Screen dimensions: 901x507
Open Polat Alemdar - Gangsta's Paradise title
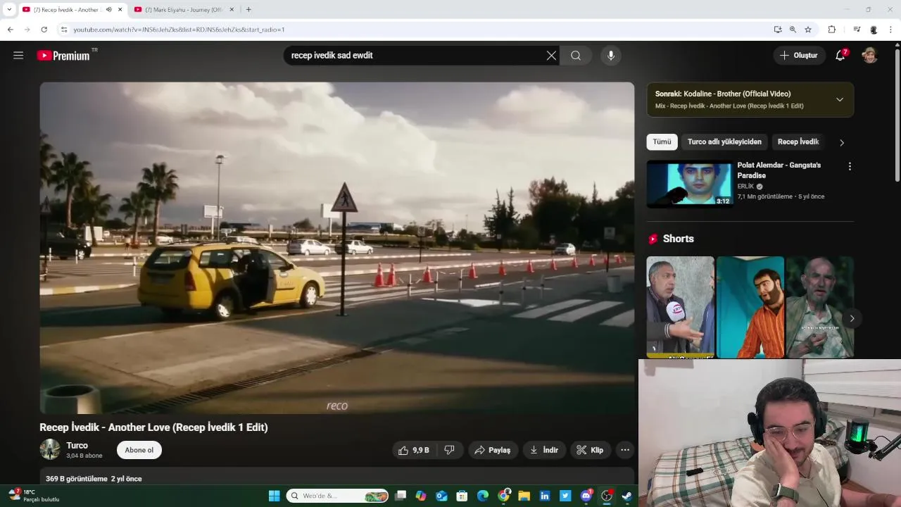pyautogui.click(x=779, y=170)
